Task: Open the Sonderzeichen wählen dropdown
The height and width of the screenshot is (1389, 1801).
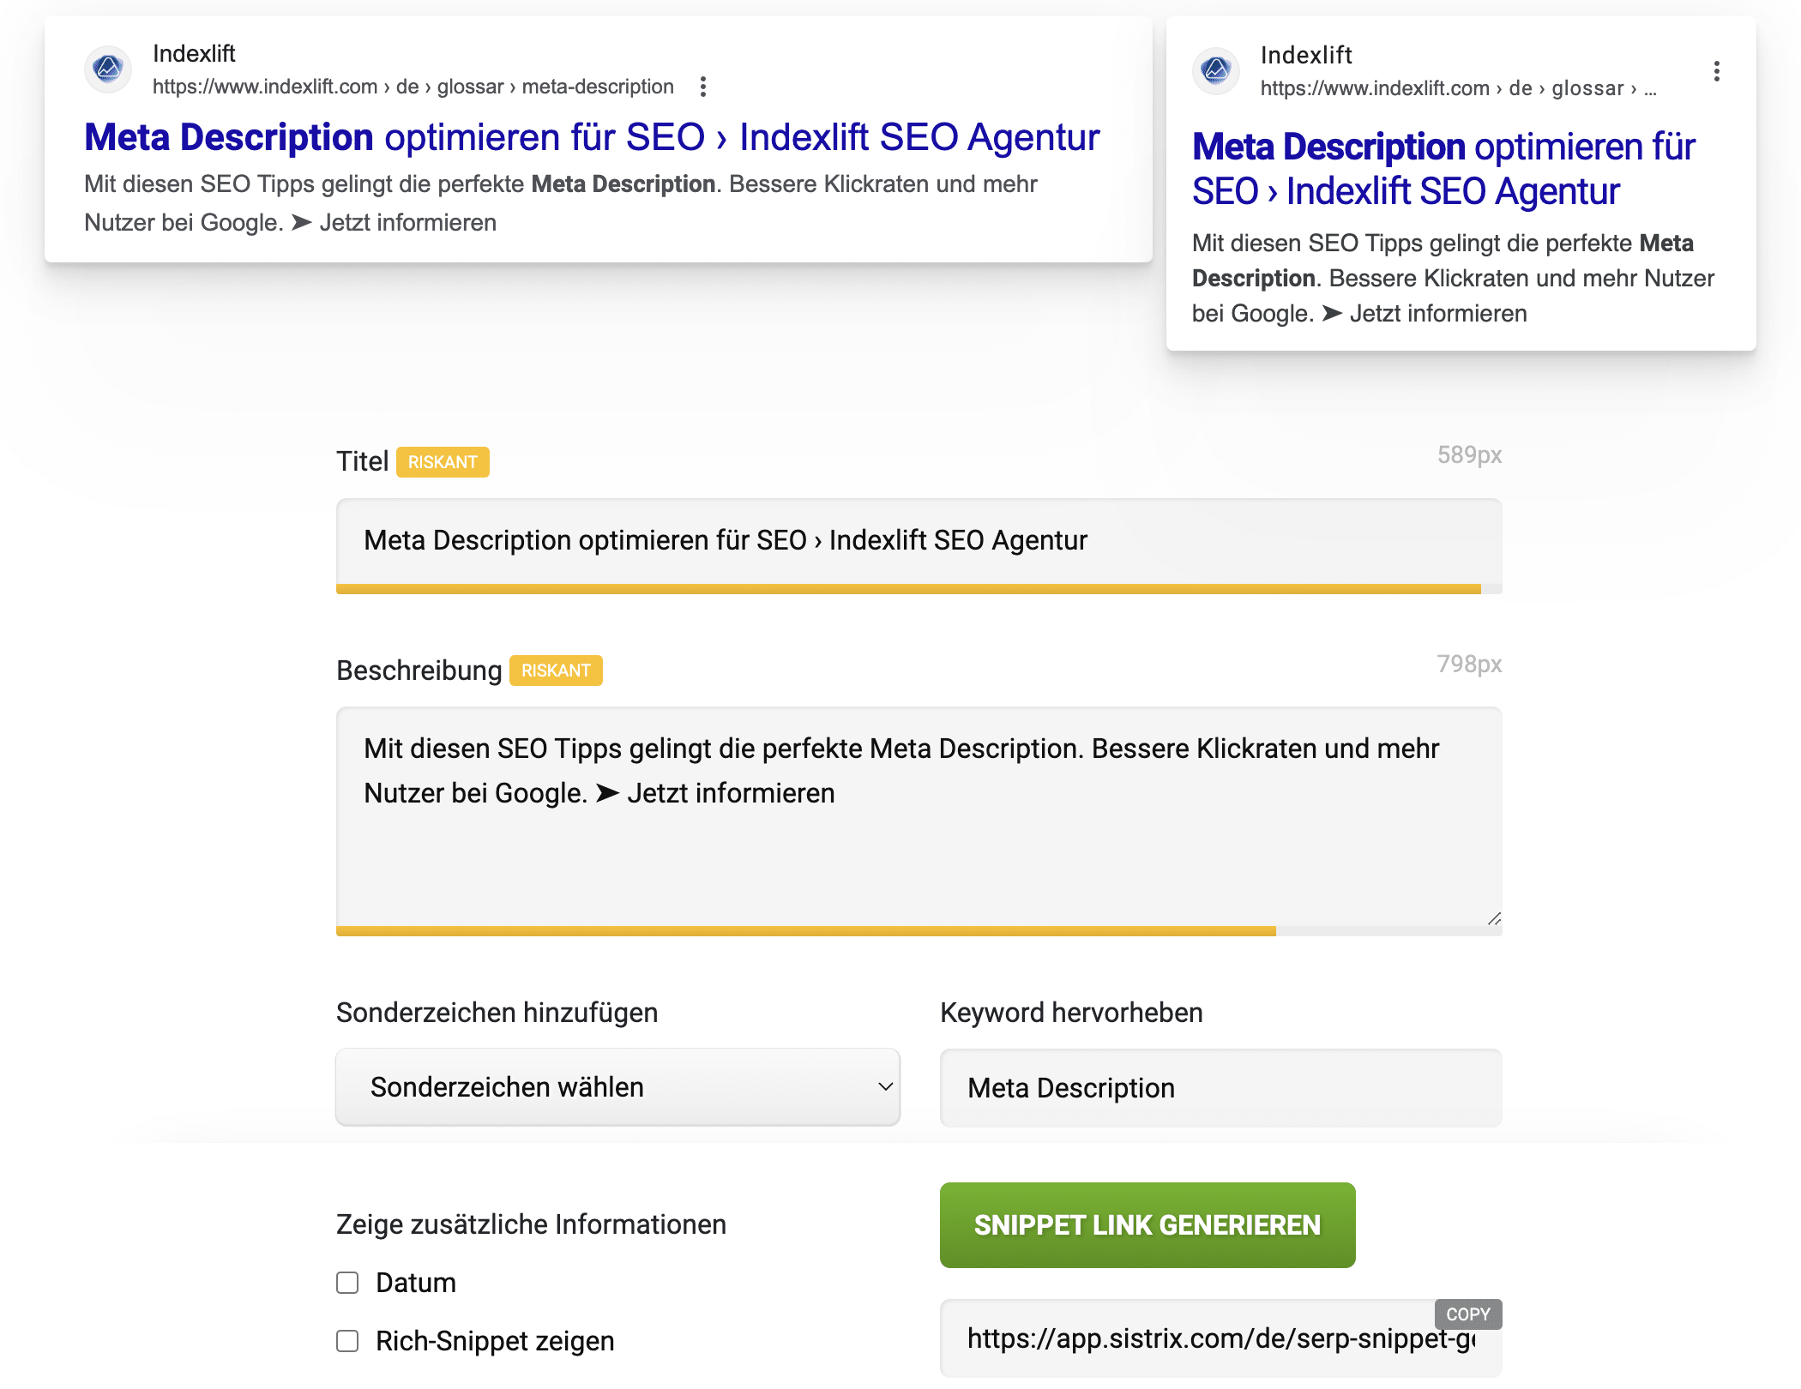Action: tap(617, 1087)
